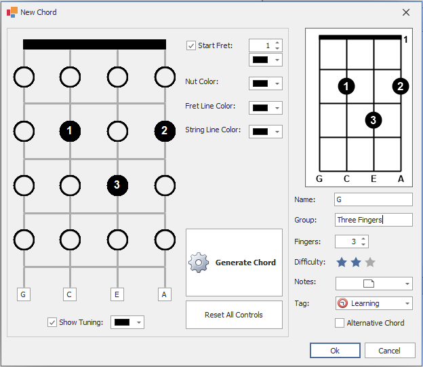This screenshot has width=423, height=367.
Task: Set difficulty to first star
Action: click(x=342, y=263)
